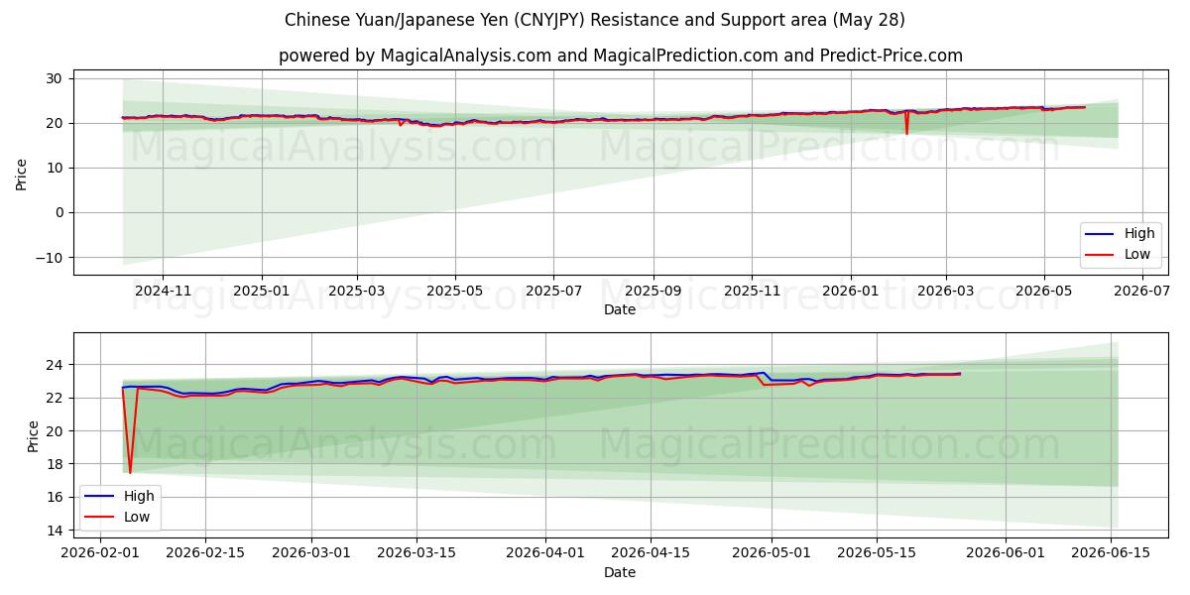
Task: Click the '2026-04-01' tick label in bottom chart
Action: [x=545, y=553]
